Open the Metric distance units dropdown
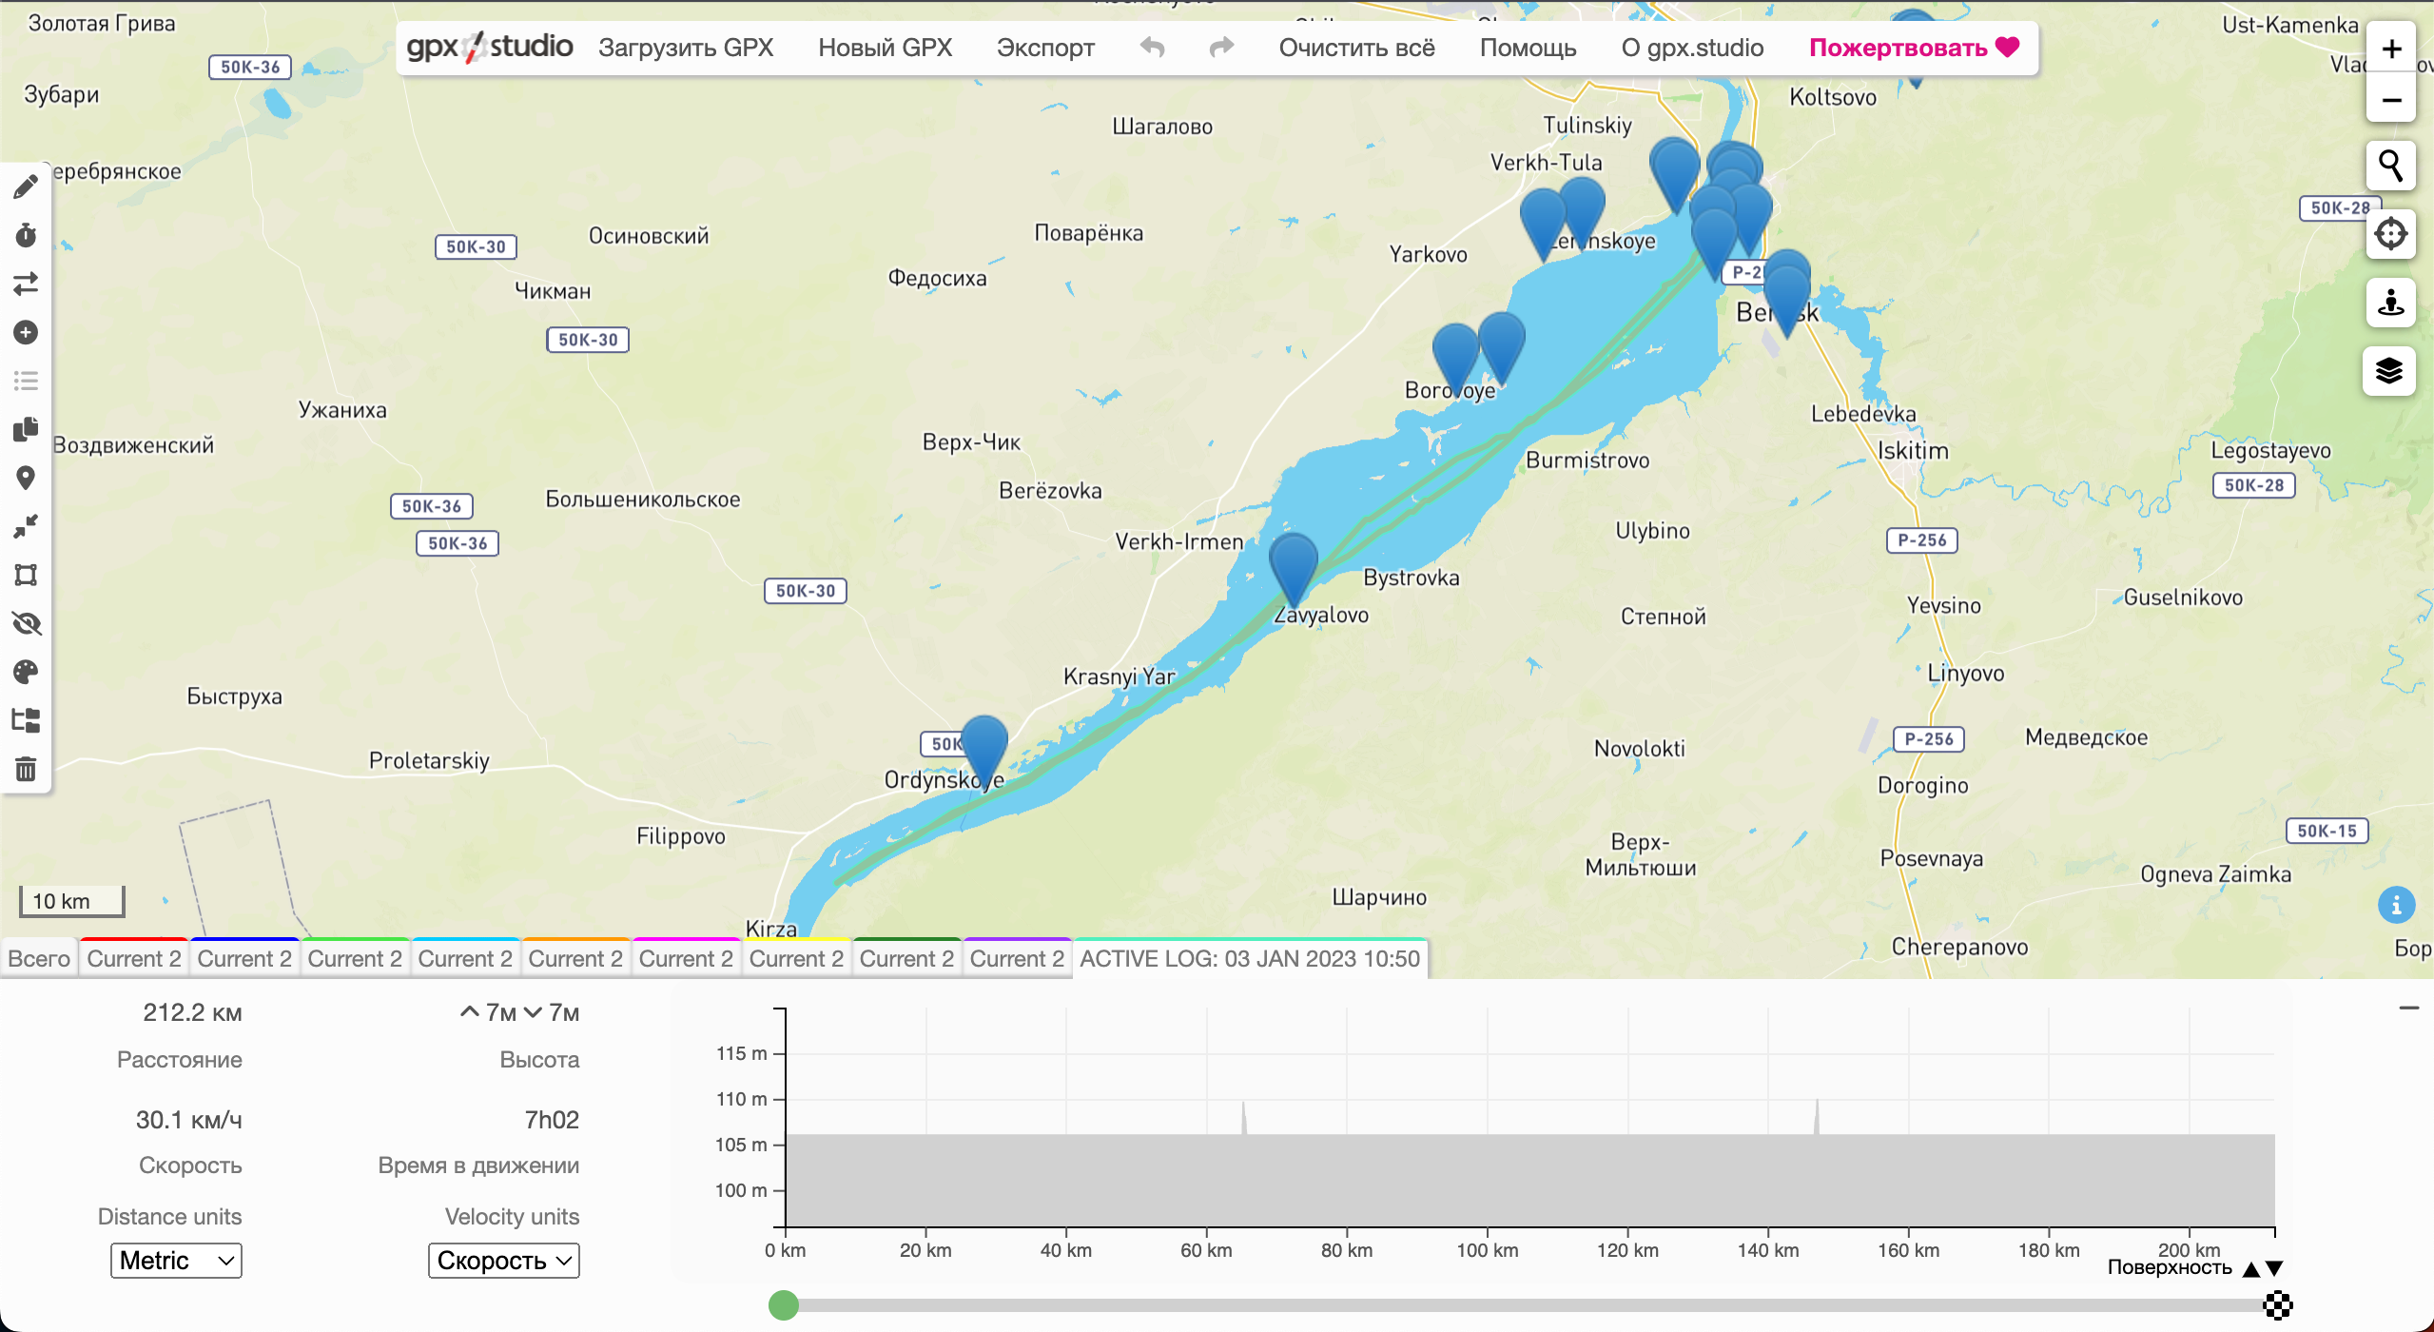Image resolution: width=2434 pixels, height=1332 pixels. [x=176, y=1261]
